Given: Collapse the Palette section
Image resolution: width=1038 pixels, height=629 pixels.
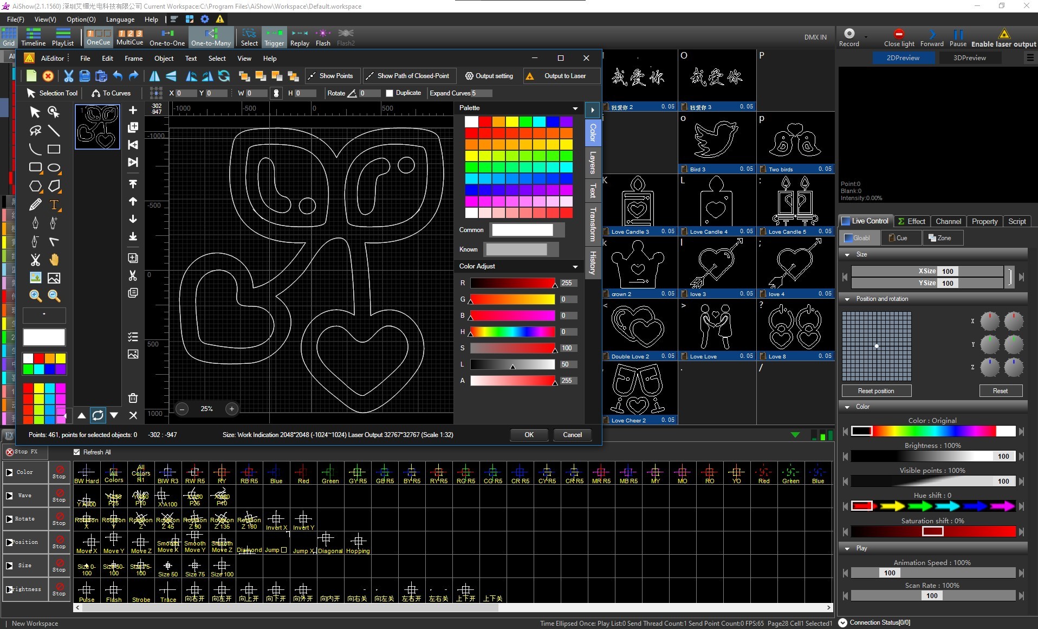Looking at the screenshot, I should [575, 108].
